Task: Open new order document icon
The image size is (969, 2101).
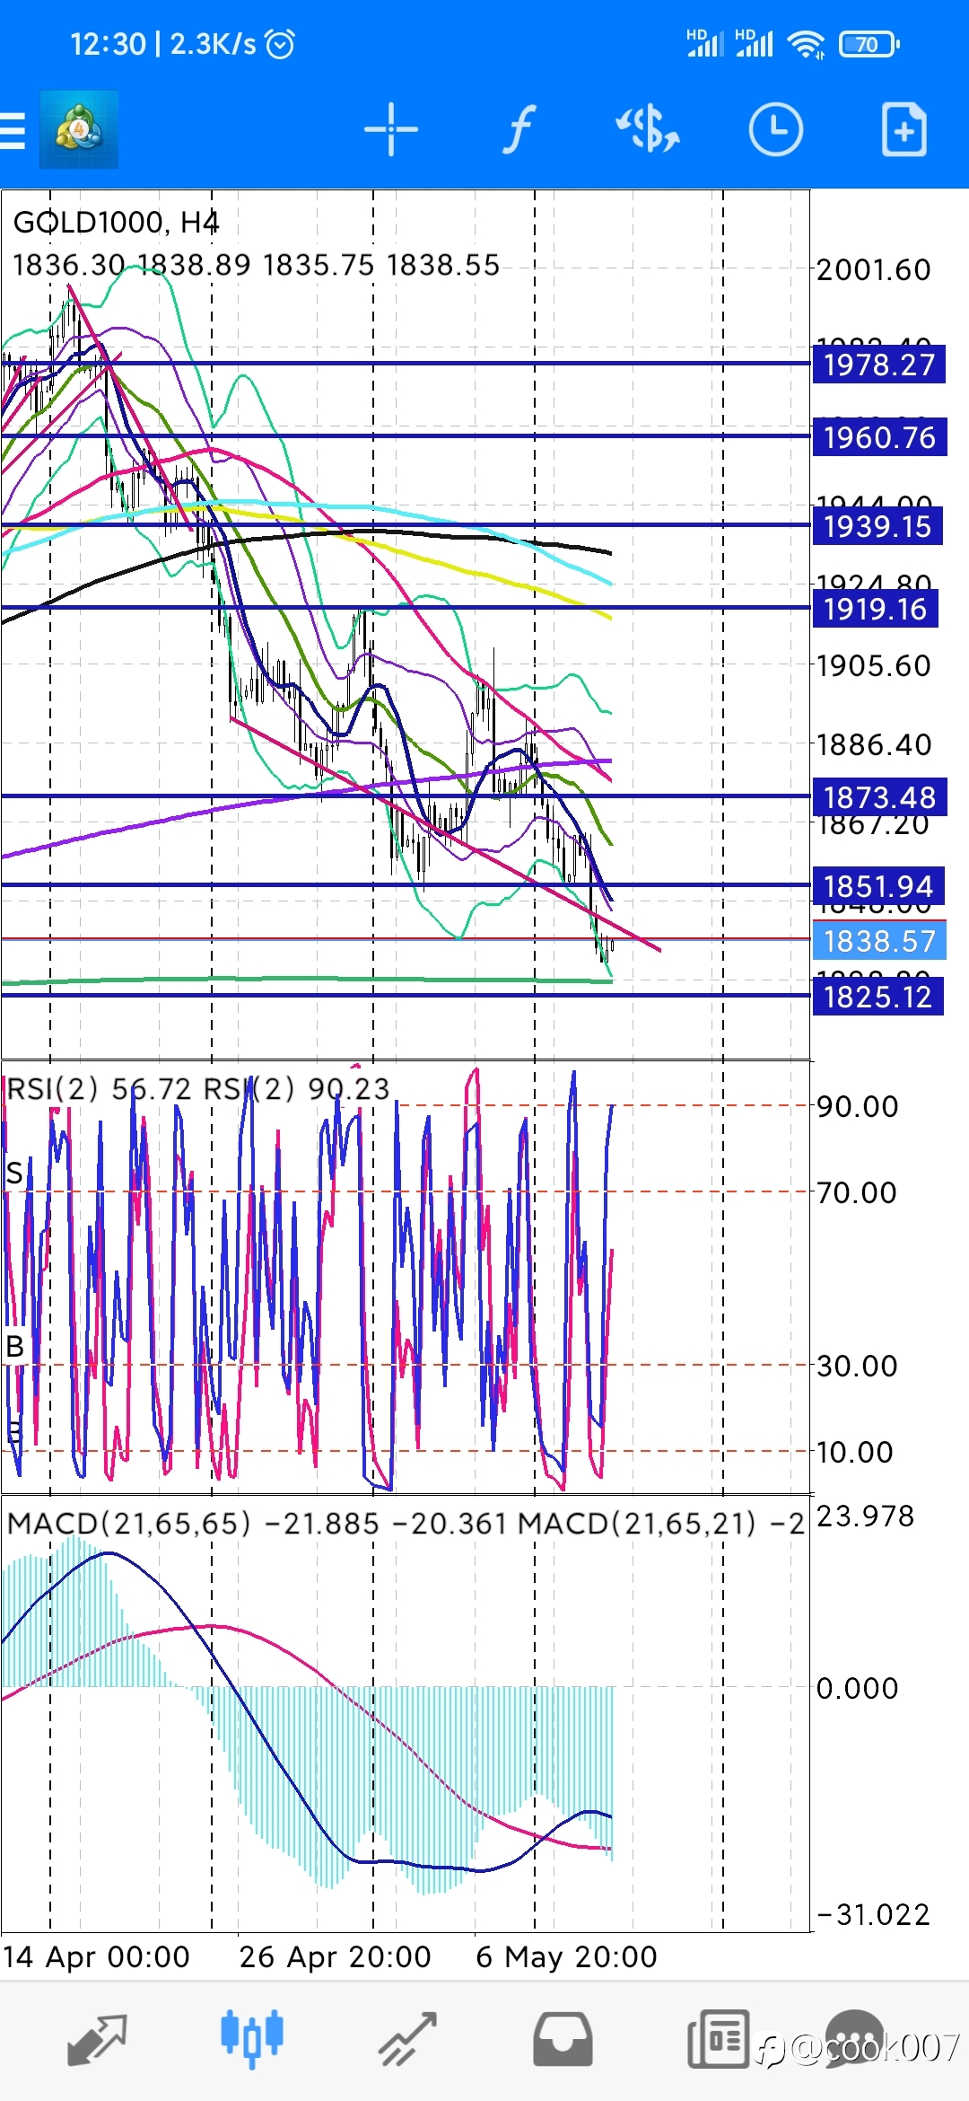Action: click(904, 130)
